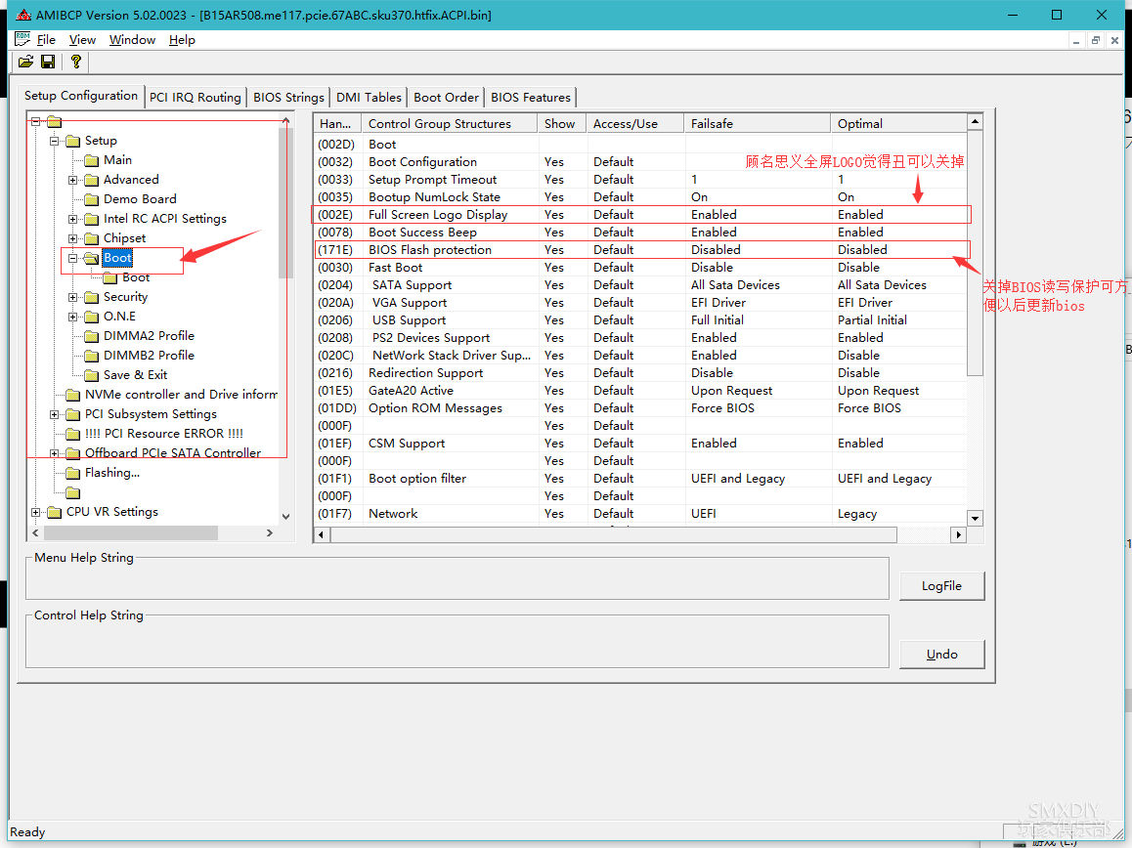Image resolution: width=1132 pixels, height=848 pixels.
Task: Open the View menu
Action: (x=82, y=40)
